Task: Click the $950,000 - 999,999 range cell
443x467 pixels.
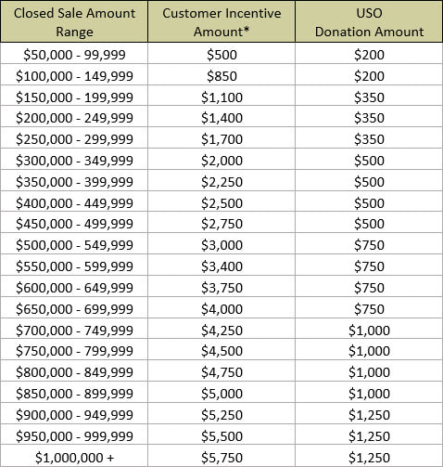Action: [74, 435]
